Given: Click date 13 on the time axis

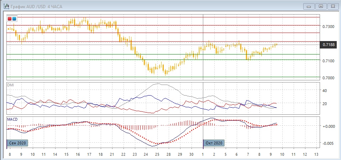Looking at the screenshot, I should tap(316, 155).
